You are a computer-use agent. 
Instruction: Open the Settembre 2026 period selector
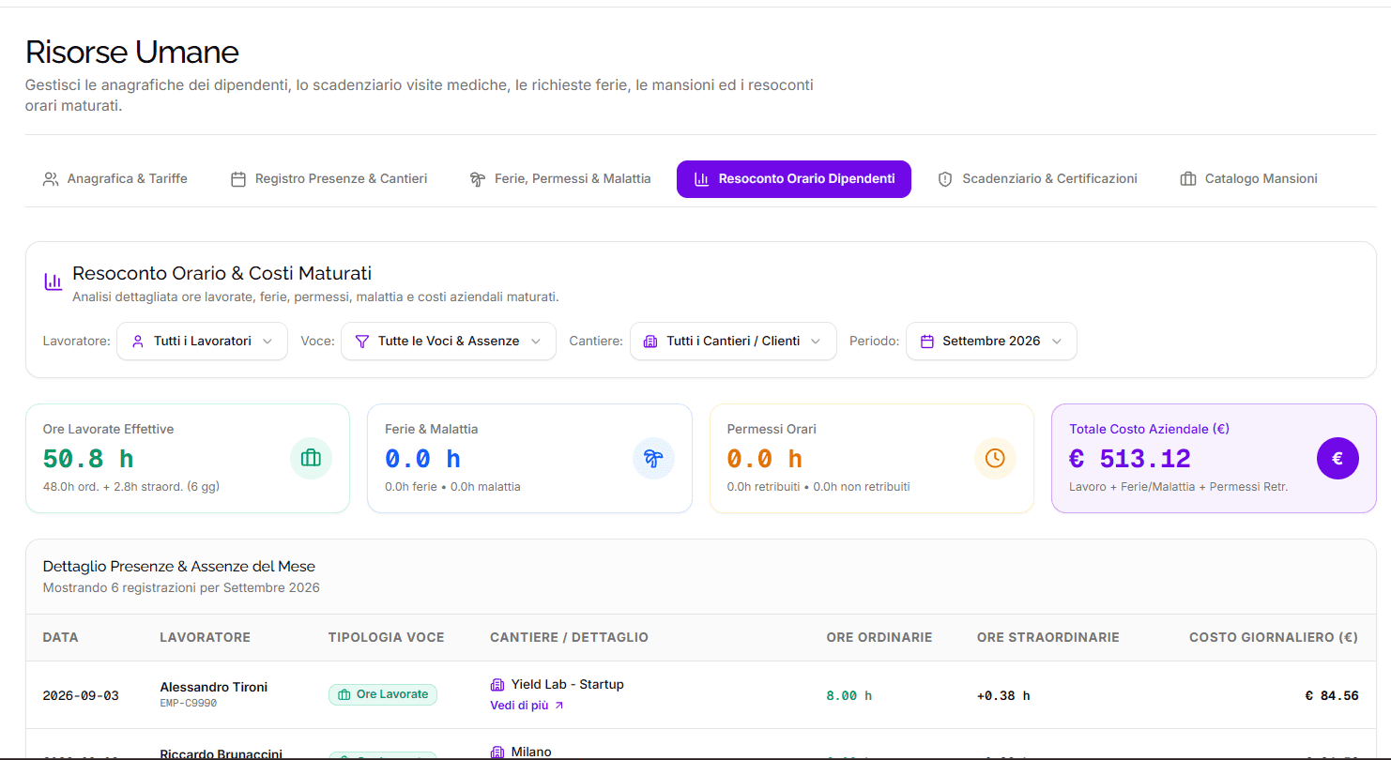point(991,342)
